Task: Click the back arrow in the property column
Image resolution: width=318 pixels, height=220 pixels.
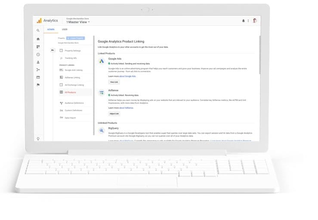Action: coord(53,50)
